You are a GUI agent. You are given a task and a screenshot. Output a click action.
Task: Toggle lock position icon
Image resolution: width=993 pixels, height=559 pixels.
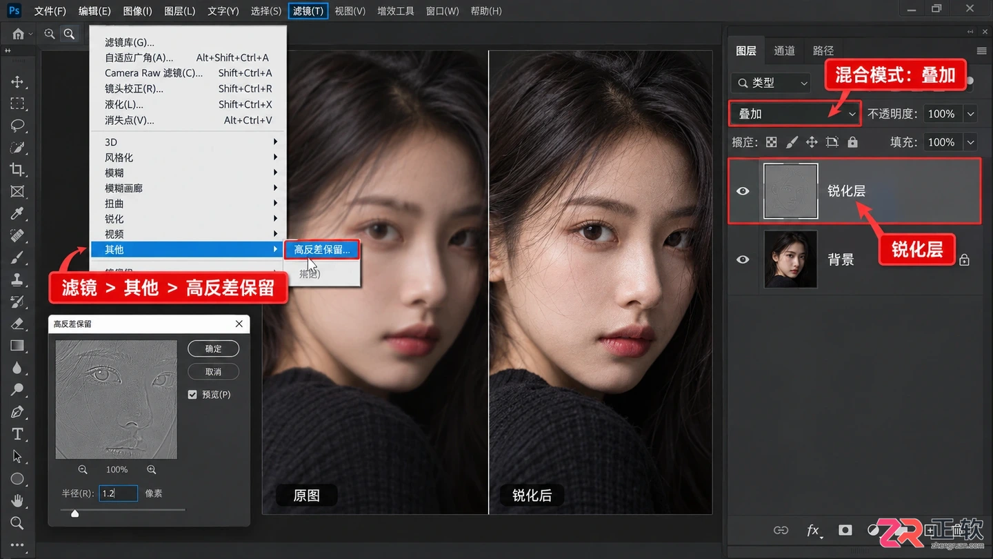[812, 142]
